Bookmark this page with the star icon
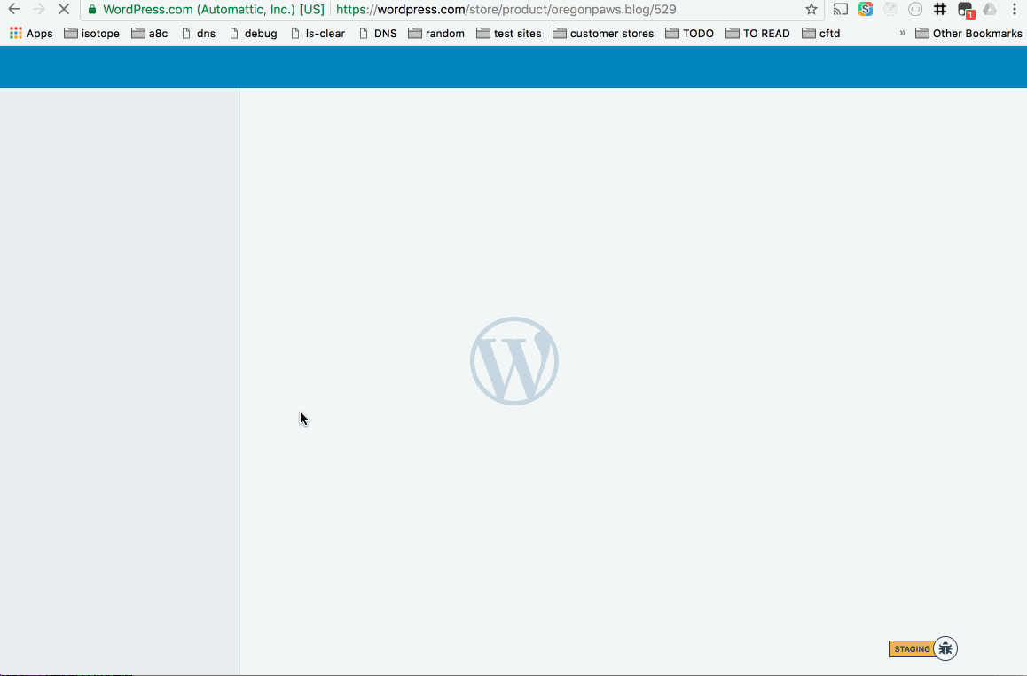 (x=811, y=9)
